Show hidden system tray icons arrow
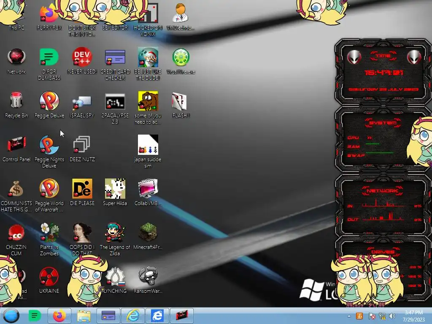 [x=349, y=316]
